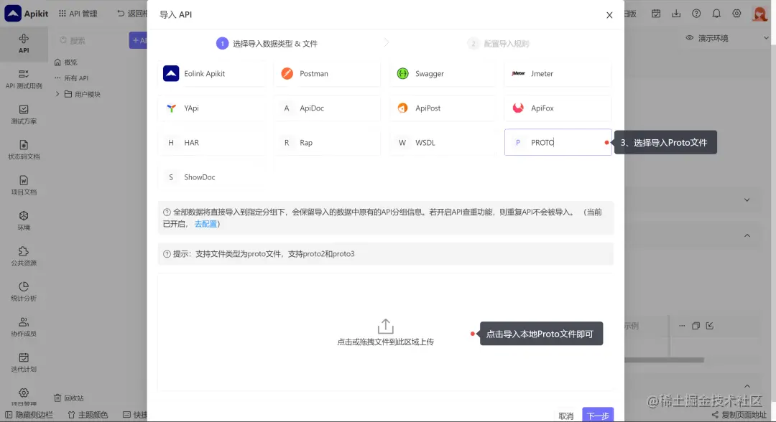The image size is (776, 422).
Task: Choose ApiDoc import option
Action: point(327,108)
